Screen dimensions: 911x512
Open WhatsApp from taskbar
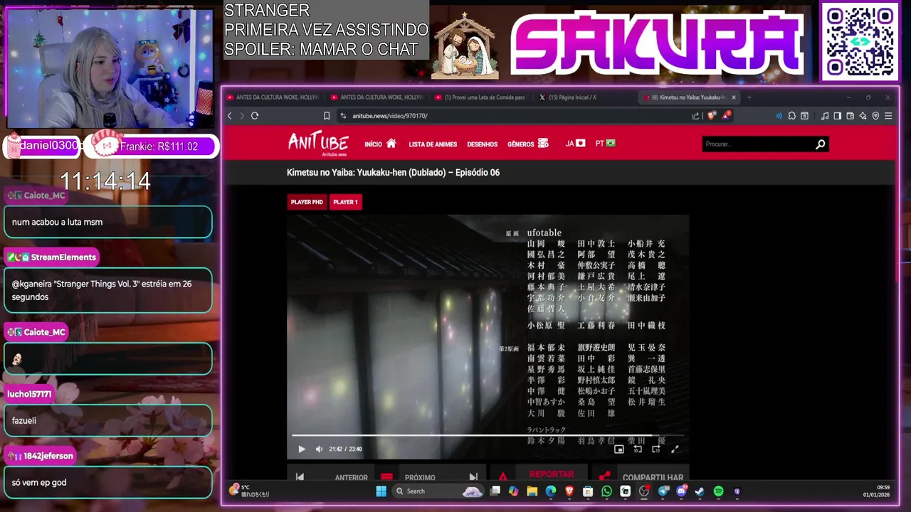[606, 491]
